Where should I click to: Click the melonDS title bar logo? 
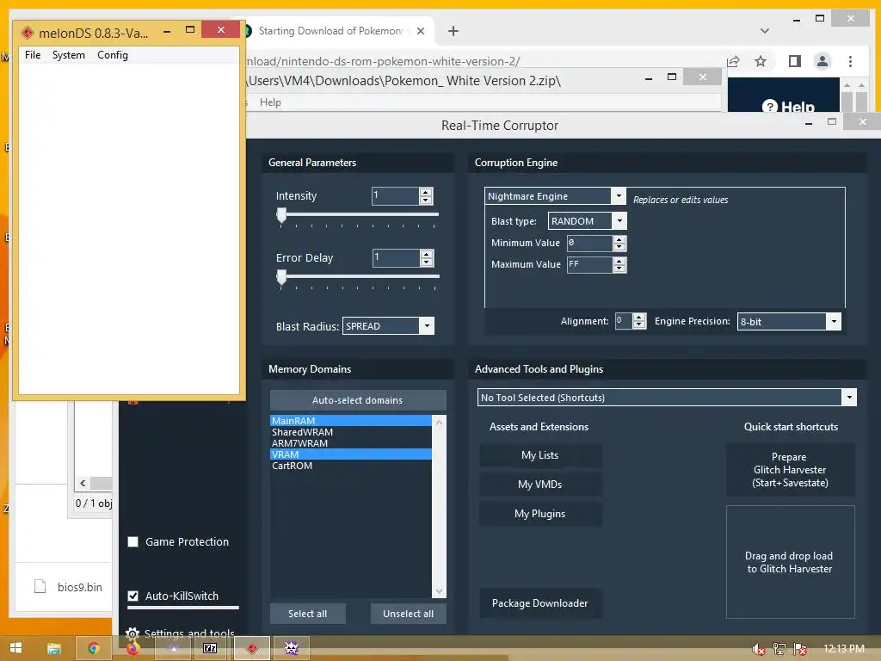click(x=28, y=33)
